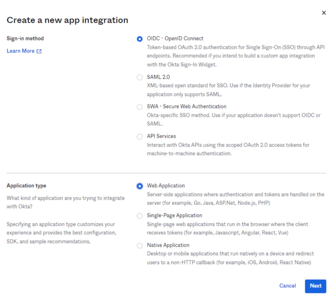Screen dimensions: 335x304
Task: Pick API Services as the sign-in method
Action: pyautogui.click(x=140, y=137)
